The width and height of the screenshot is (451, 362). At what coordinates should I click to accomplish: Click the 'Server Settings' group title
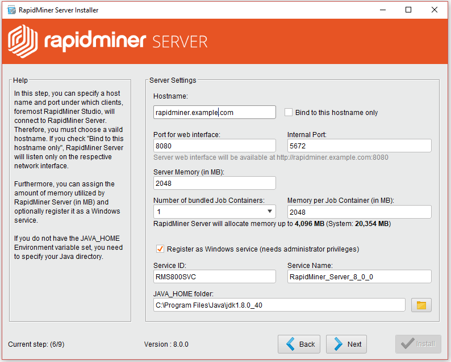point(173,80)
